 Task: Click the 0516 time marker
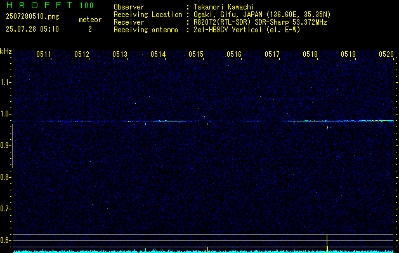tap(234, 54)
